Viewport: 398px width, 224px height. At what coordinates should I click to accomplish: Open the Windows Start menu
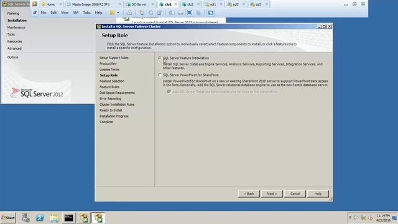[x=8, y=218]
